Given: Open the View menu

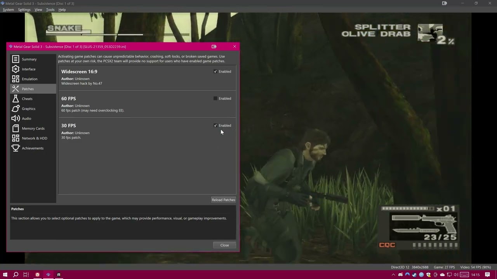Looking at the screenshot, I should 38,10.
